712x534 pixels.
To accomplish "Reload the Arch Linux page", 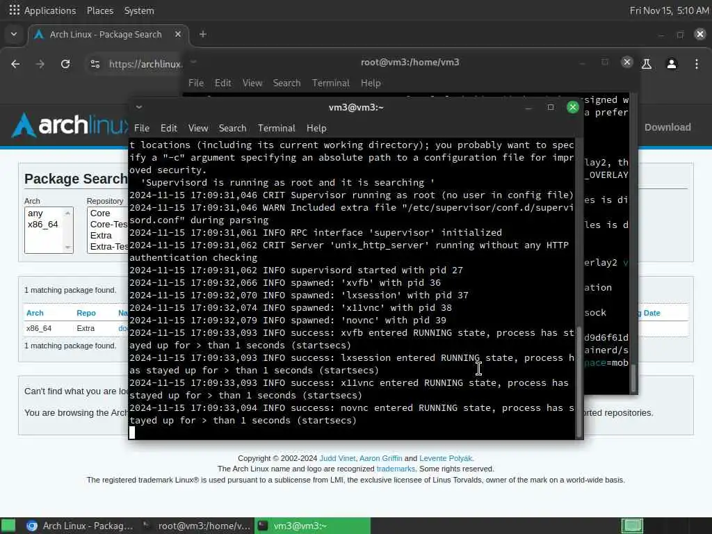I will point(65,64).
